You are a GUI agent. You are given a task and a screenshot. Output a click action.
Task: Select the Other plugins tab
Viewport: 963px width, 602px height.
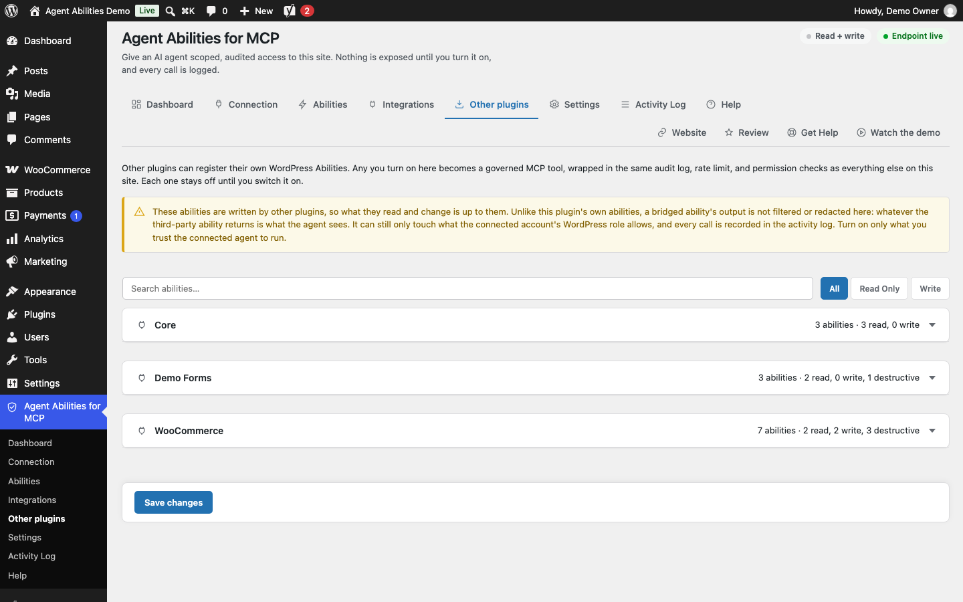click(x=492, y=104)
